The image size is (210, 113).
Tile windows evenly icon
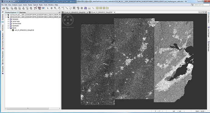[x=104, y=8]
